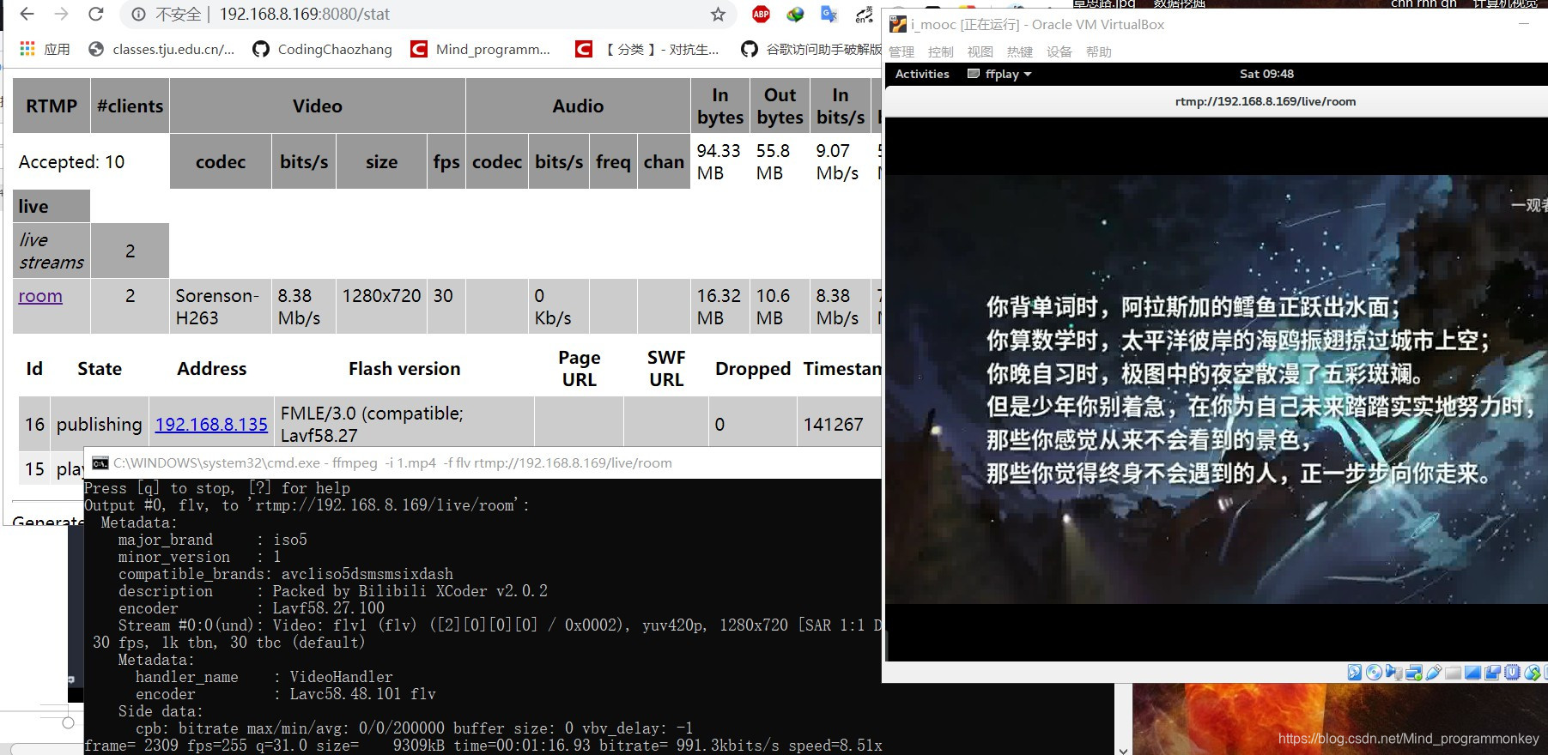Open the 192.168.8.135 address link

point(211,424)
